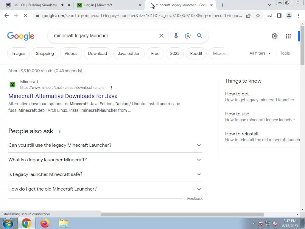Show hidden system tray icons

pyautogui.click(x=253, y=223)
